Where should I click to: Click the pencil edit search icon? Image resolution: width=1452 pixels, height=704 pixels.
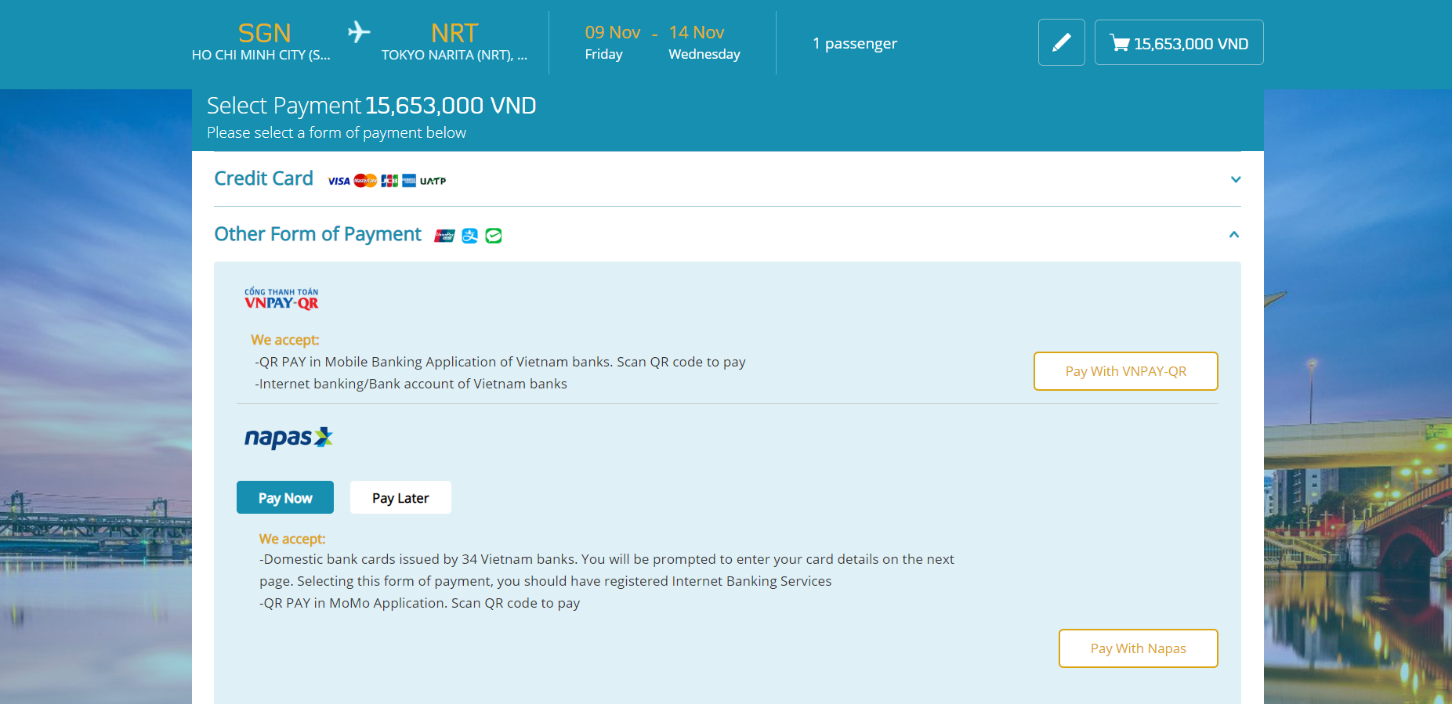click(x=1061, y=42)
